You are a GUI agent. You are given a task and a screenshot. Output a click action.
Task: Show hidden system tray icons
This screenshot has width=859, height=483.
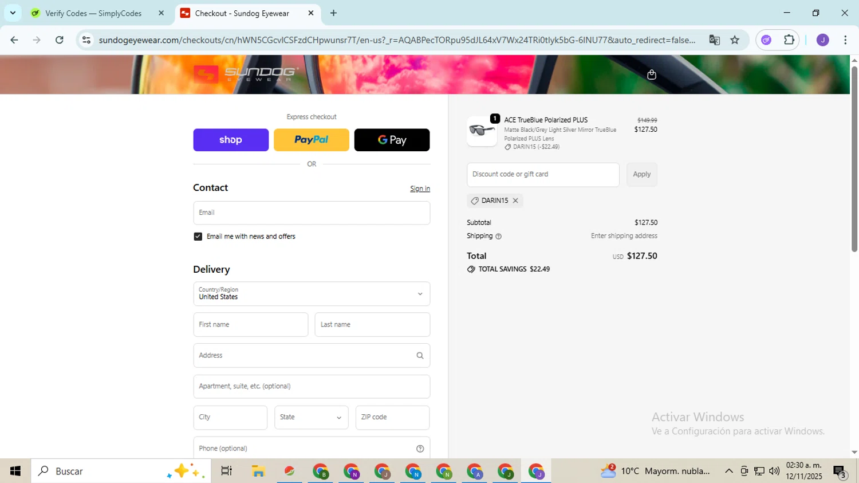tap(728, 471)
